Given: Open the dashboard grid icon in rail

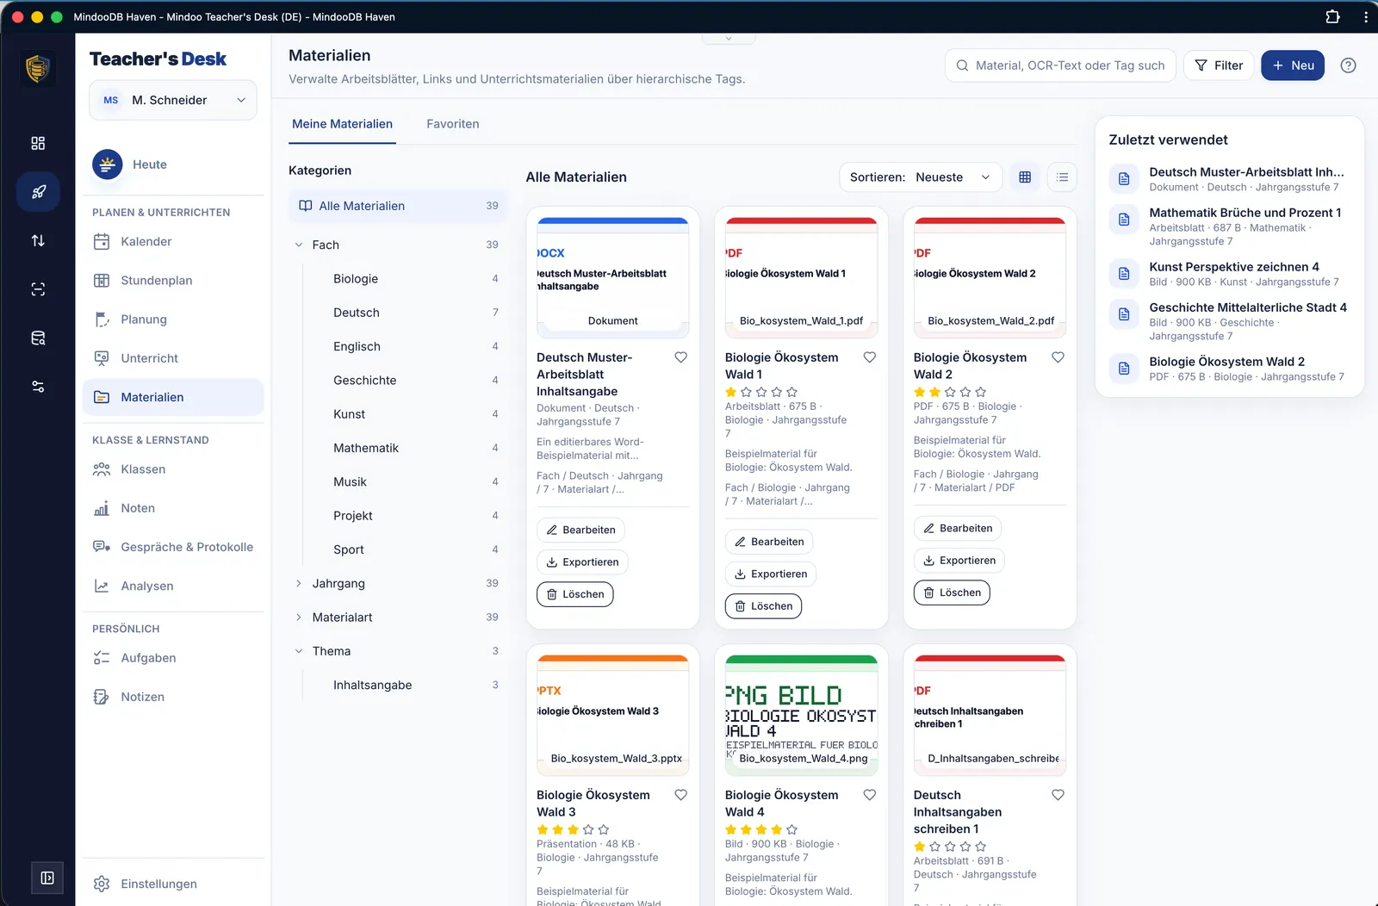Looking at the screenshot, I should (38, 143).
